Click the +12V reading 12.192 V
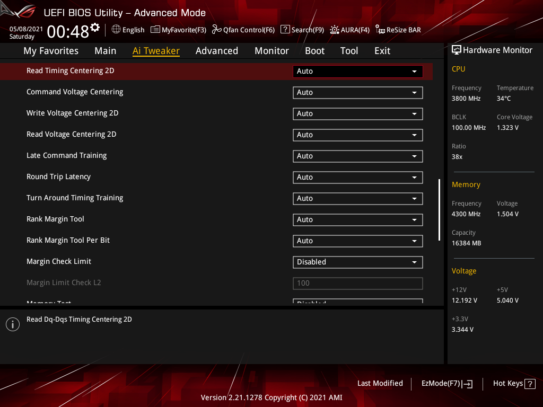The width and height of the screenshot is (543, 407). point(464,300)
